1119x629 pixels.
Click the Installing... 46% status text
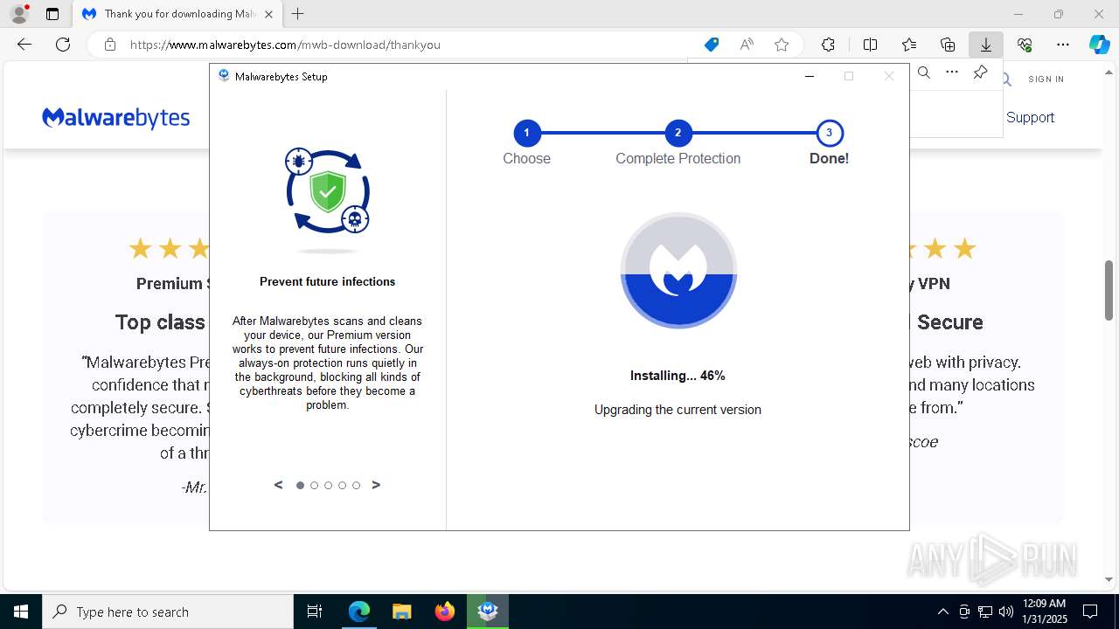tap(678, 376)
